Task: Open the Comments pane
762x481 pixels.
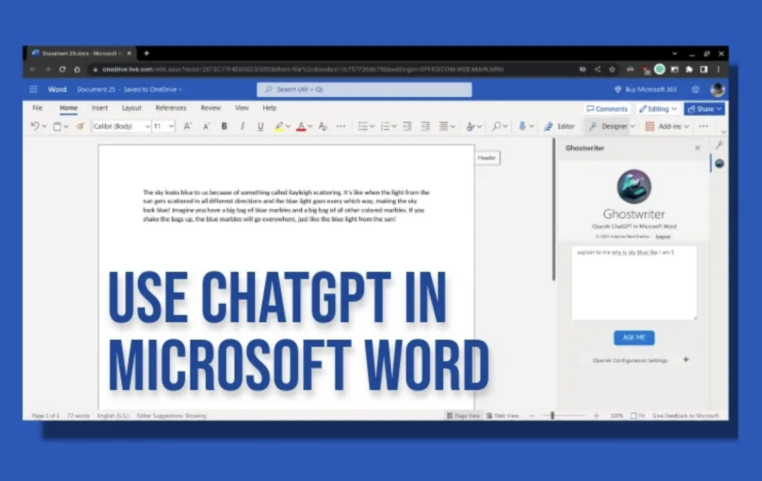Action: point(607,109)
